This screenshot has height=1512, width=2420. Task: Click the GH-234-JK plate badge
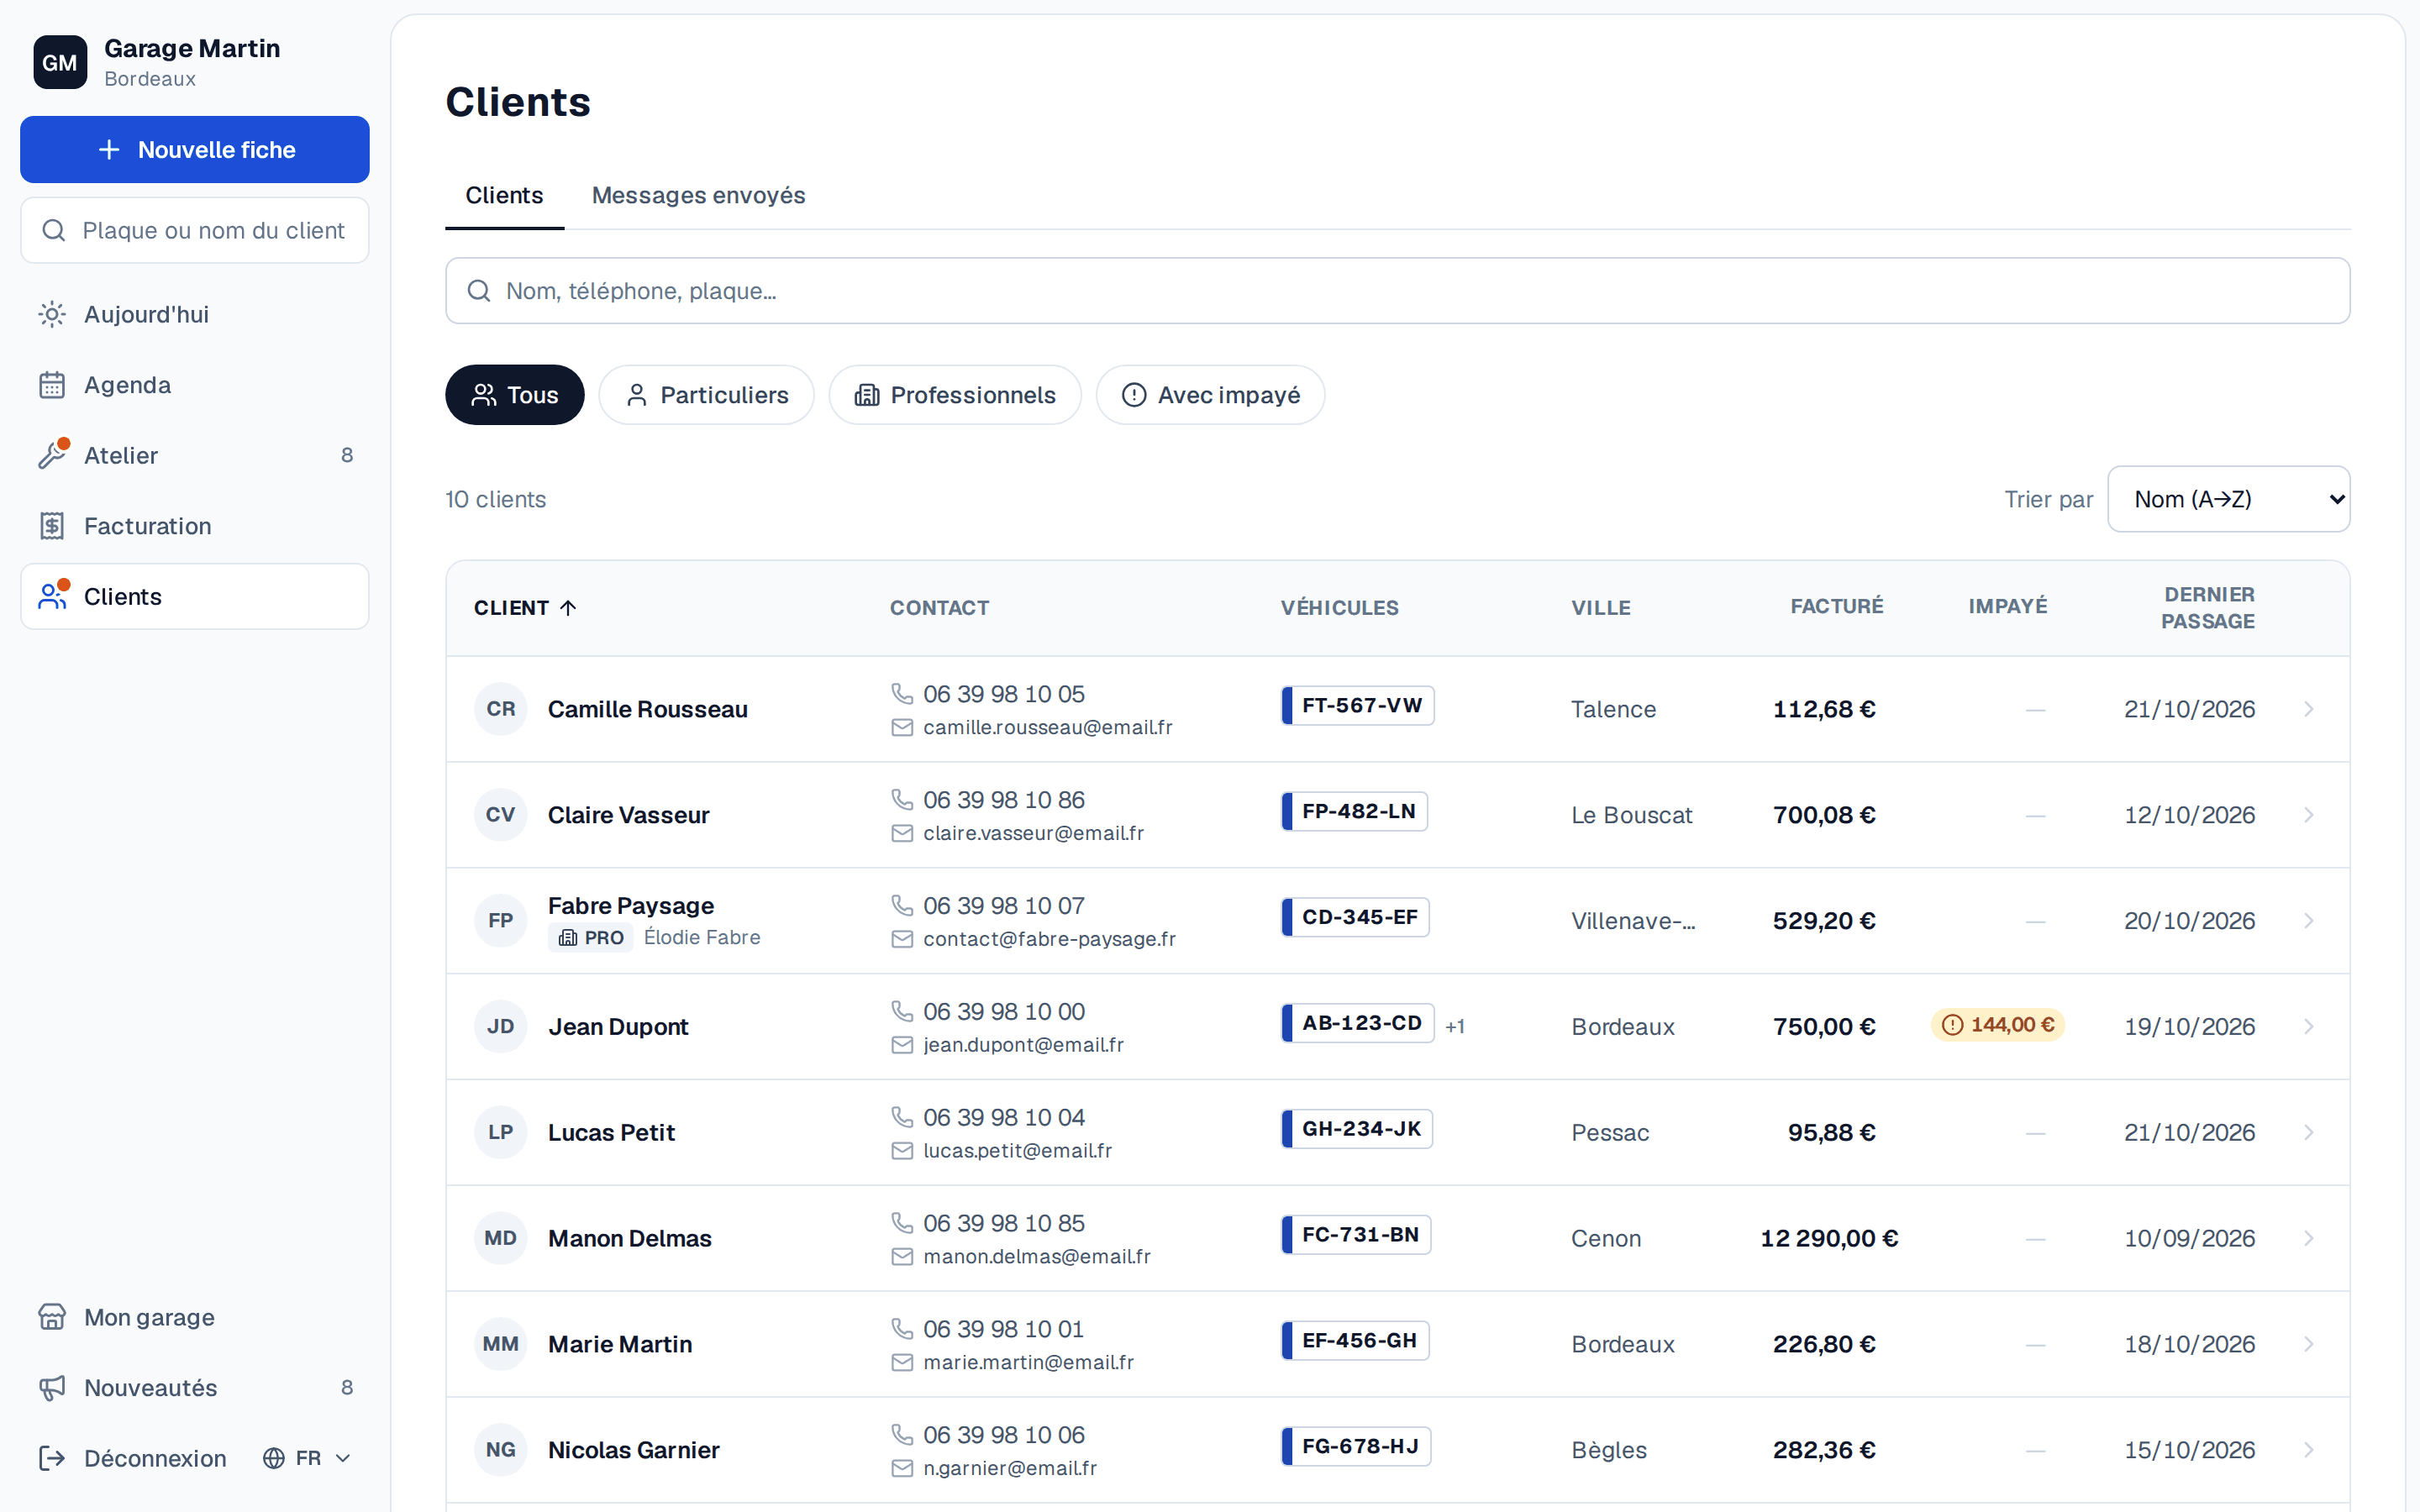(x=1357, y=1129)
